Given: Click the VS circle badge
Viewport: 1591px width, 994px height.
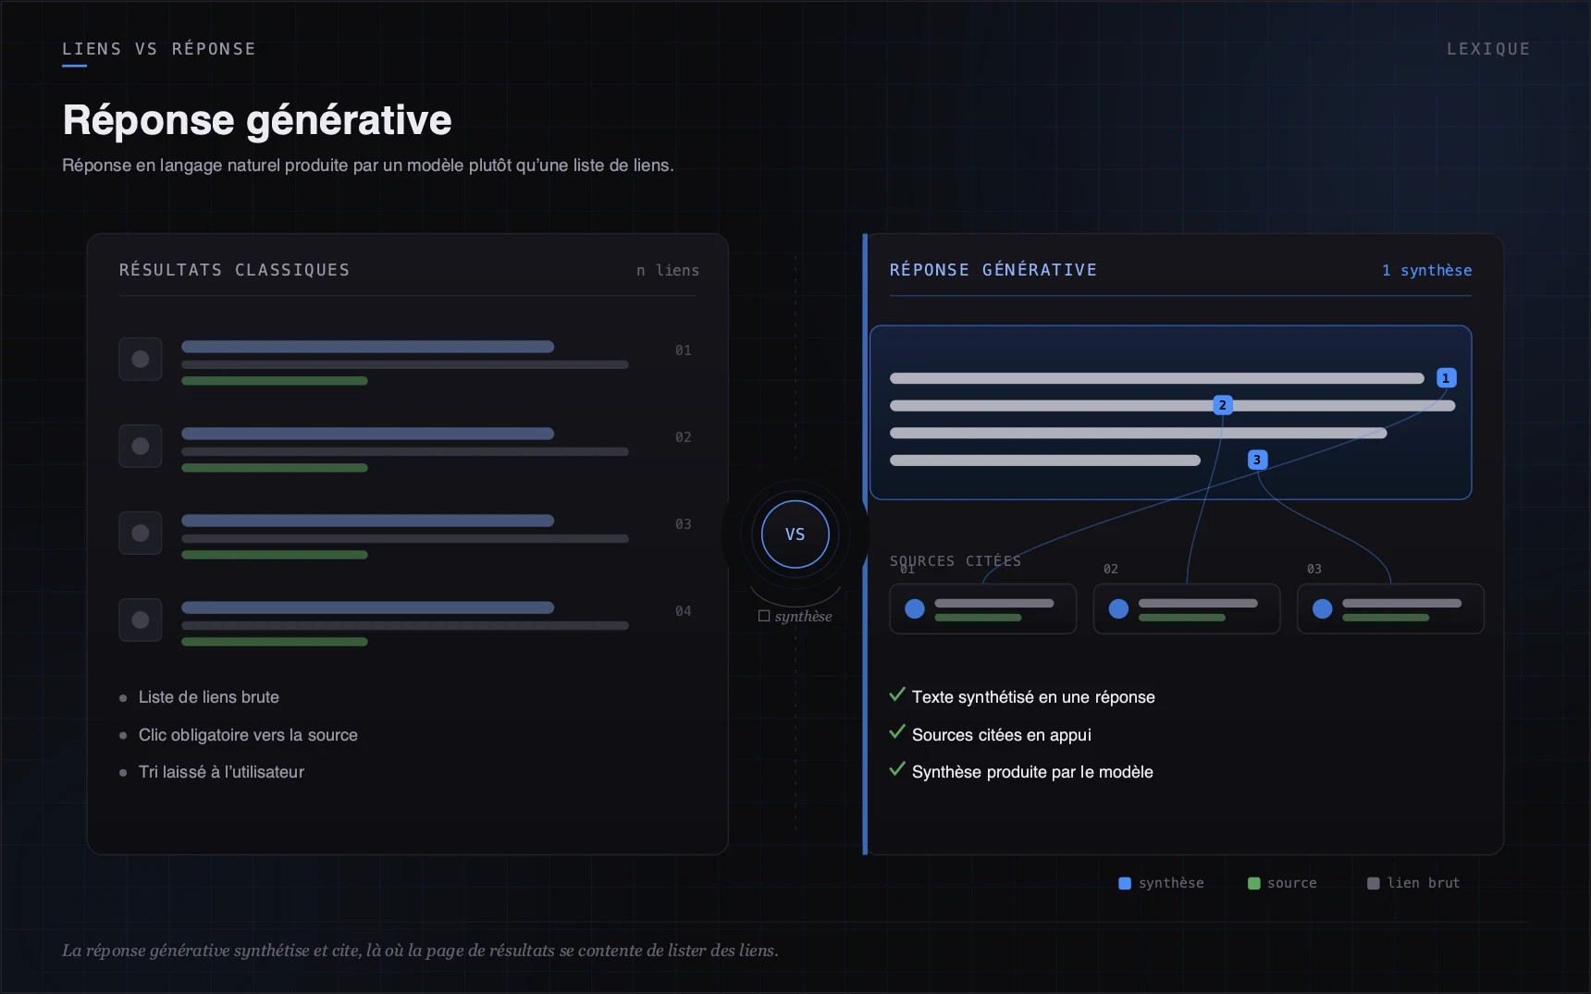Looking at the screenshot, I should tap(795, 534).
